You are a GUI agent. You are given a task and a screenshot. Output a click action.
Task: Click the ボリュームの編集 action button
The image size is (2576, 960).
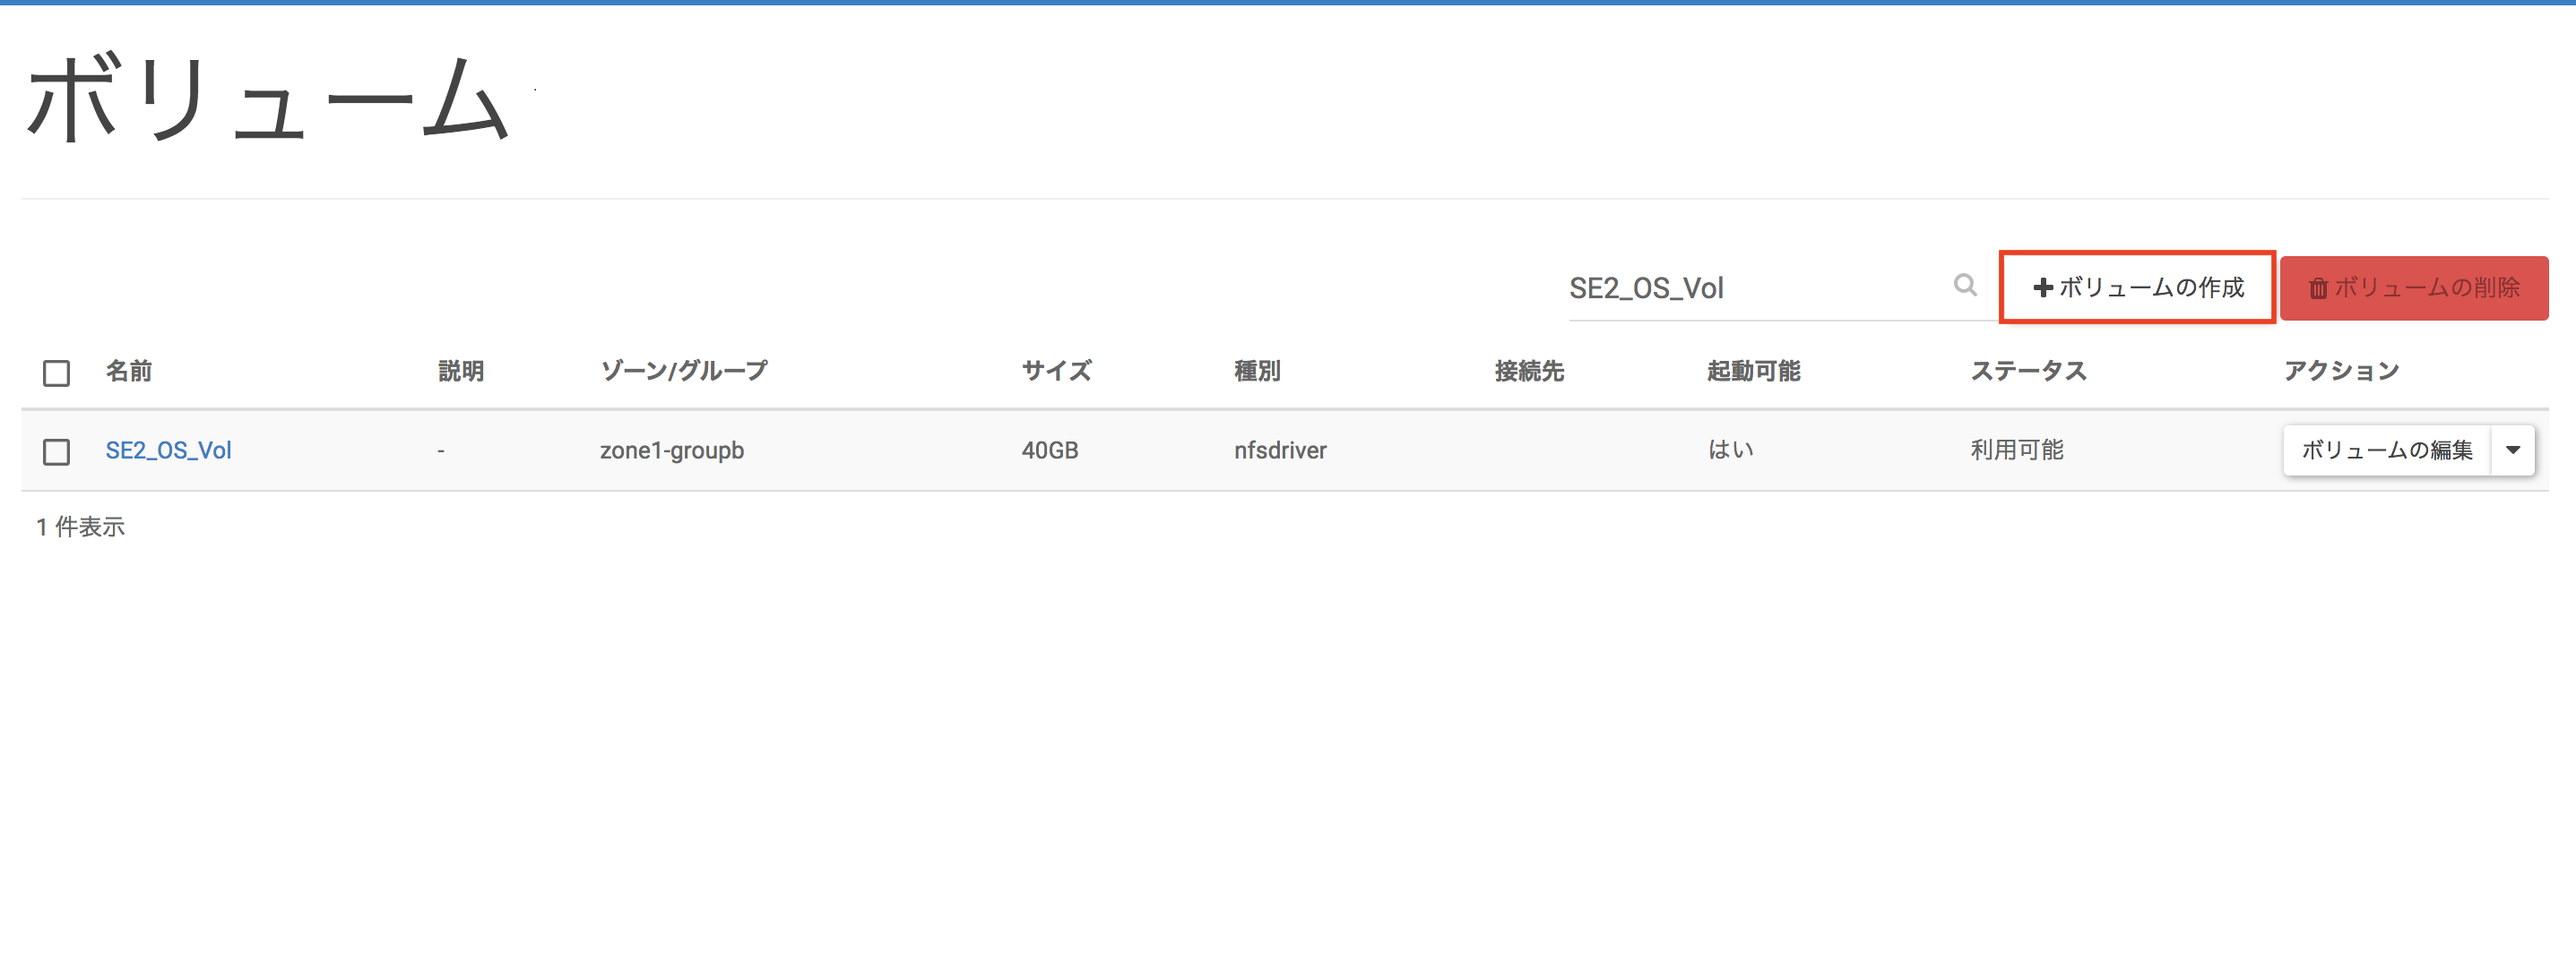[2387, 450]
